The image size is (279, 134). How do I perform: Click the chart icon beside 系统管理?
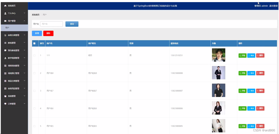tap(5, 96)
